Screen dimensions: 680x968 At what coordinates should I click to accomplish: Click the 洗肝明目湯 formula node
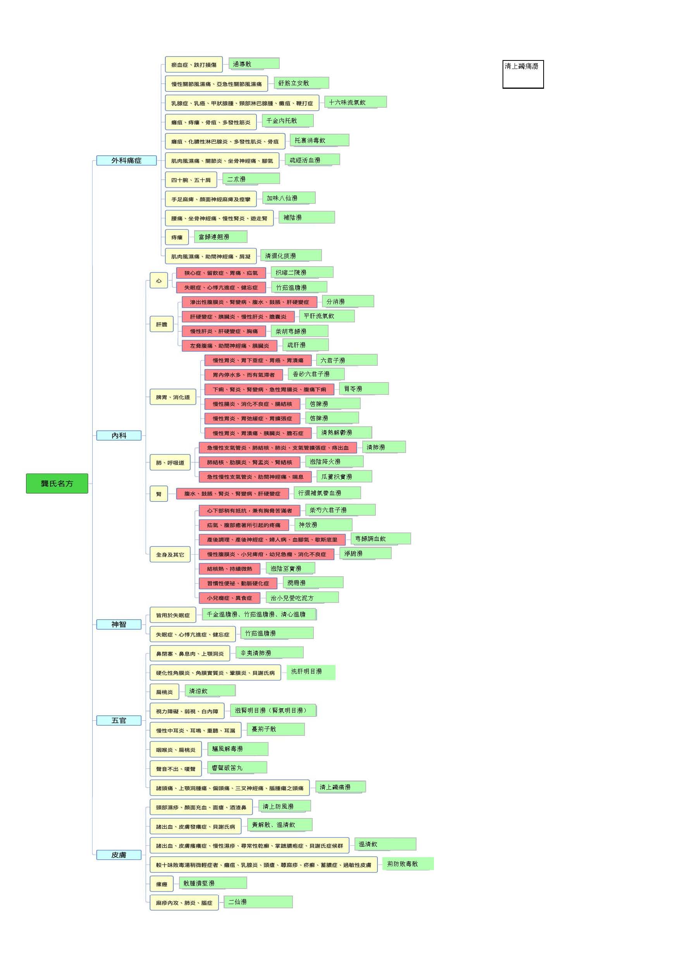[x=311, y=672]
